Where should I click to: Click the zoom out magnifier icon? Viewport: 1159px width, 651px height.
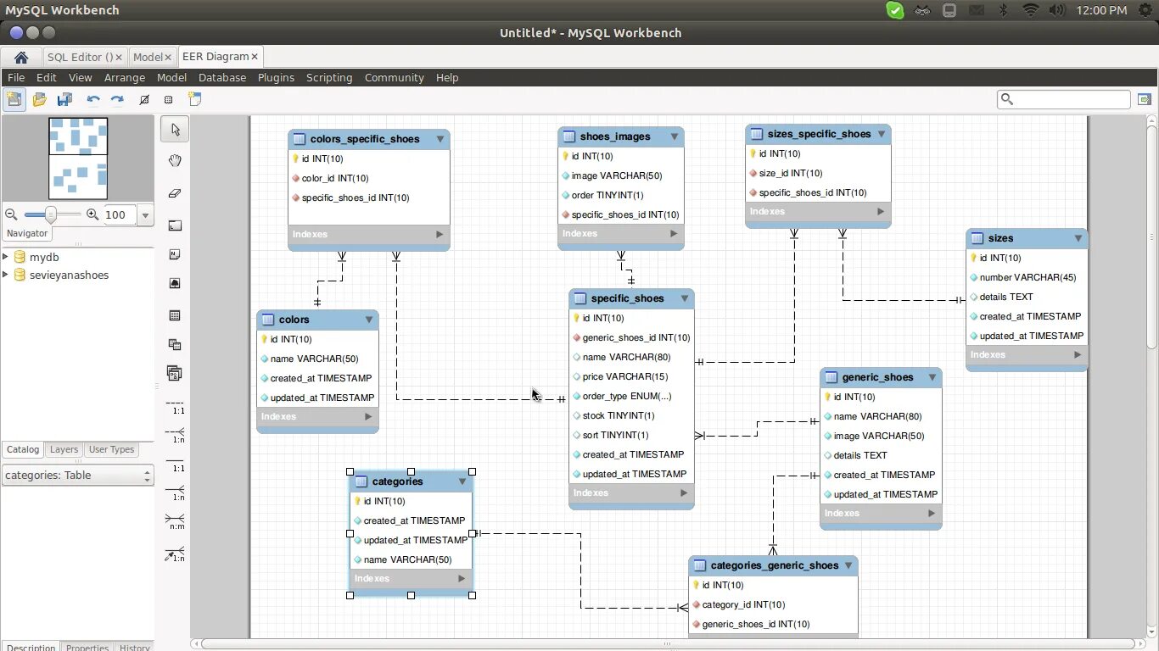coord(11,214)
